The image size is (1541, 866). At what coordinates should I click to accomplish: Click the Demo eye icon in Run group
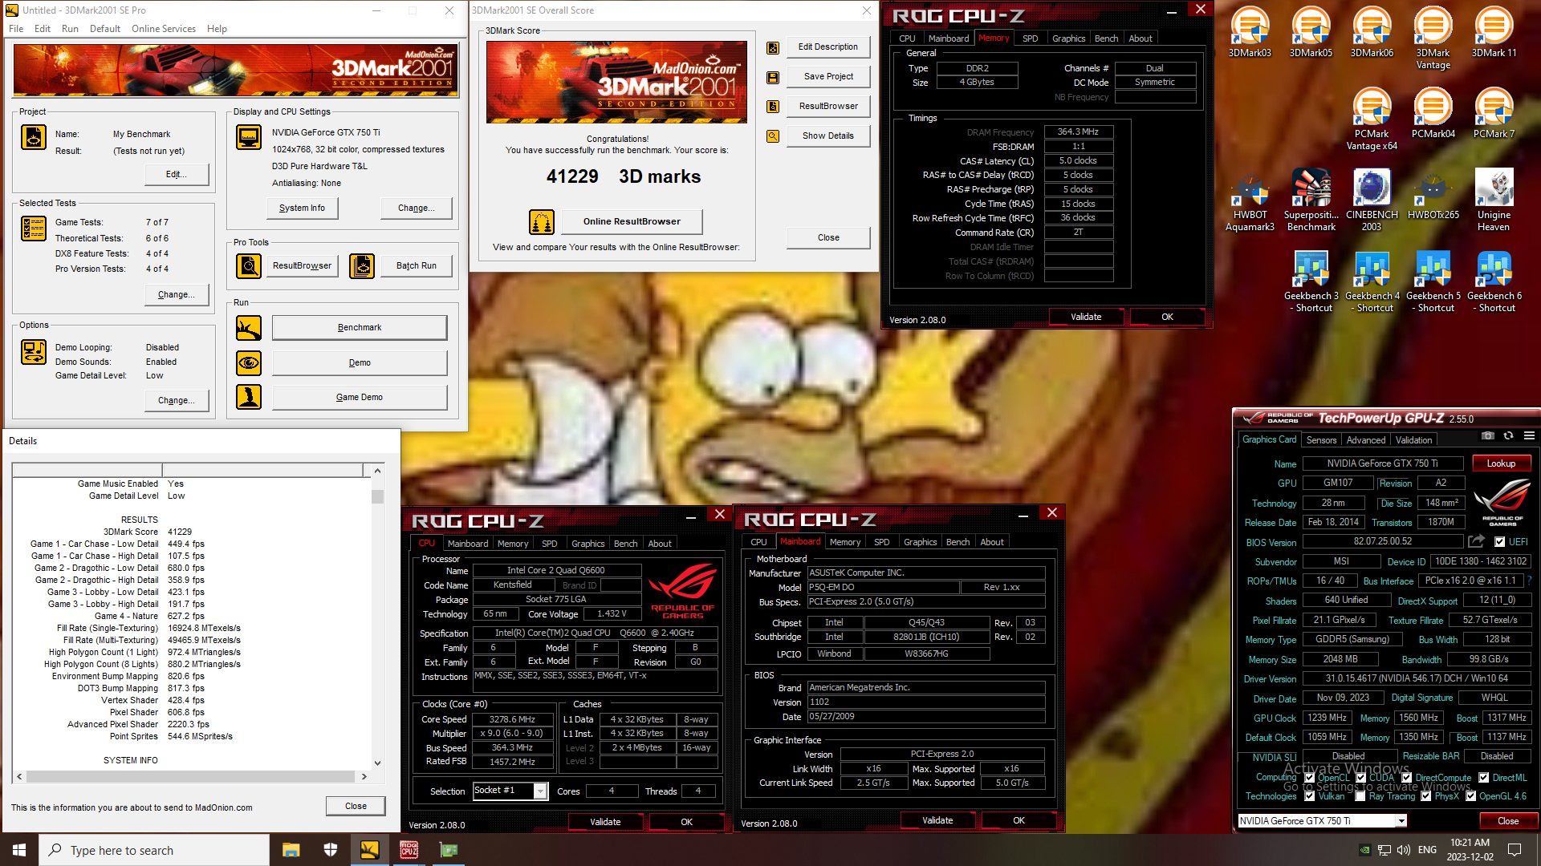click(249, 363)
